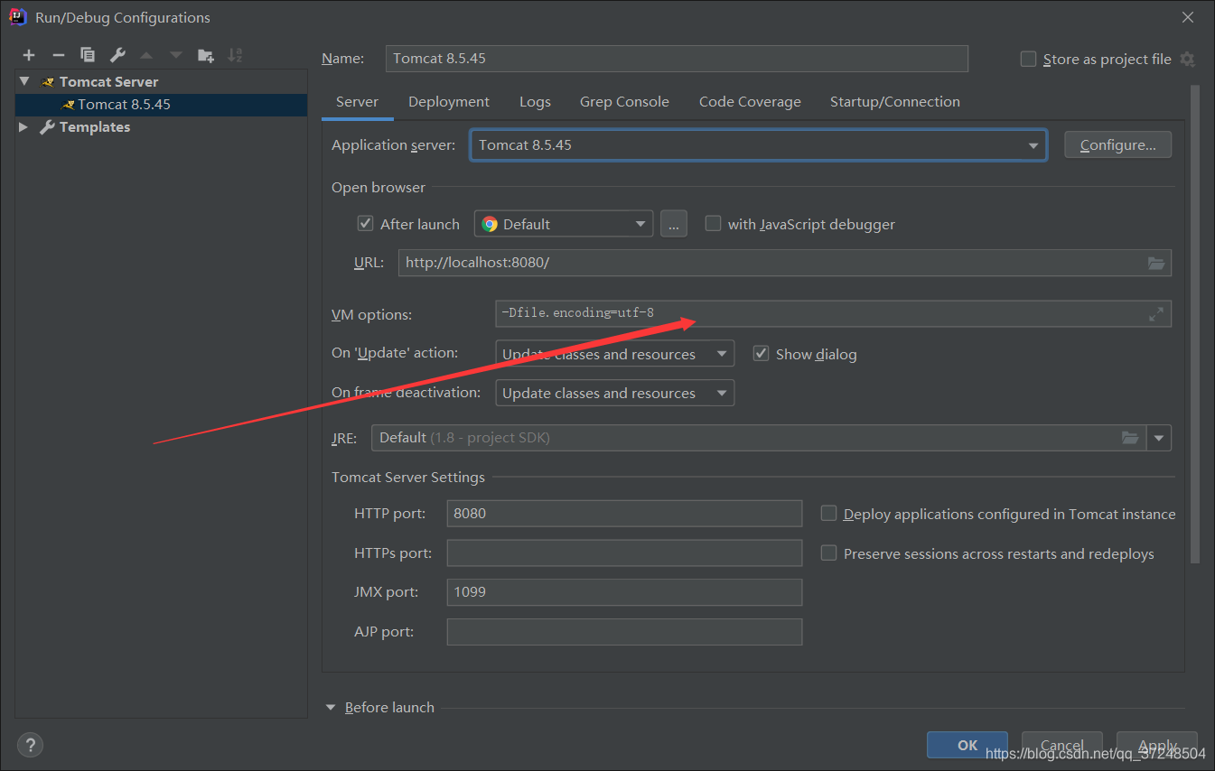Open store as project file settings gear

1187,59
